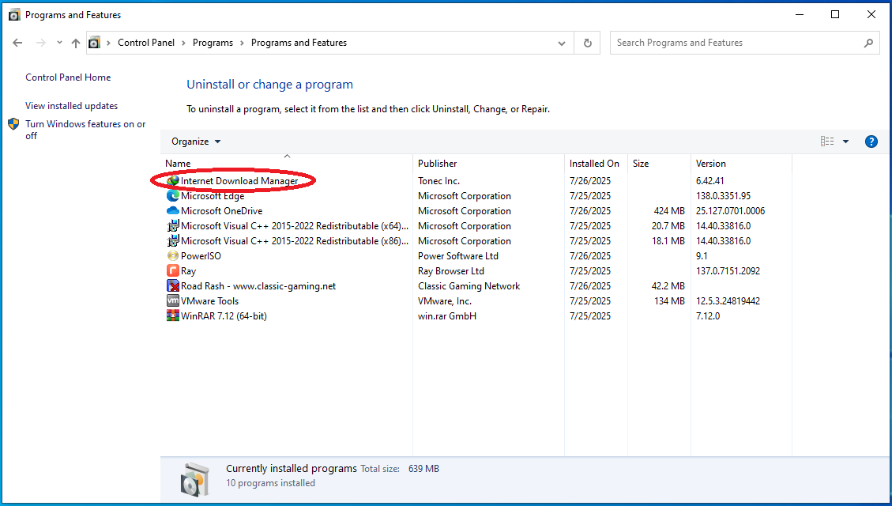Select the Microsoft Edge program name
This screenshot has height=506, width=892.
213,196
